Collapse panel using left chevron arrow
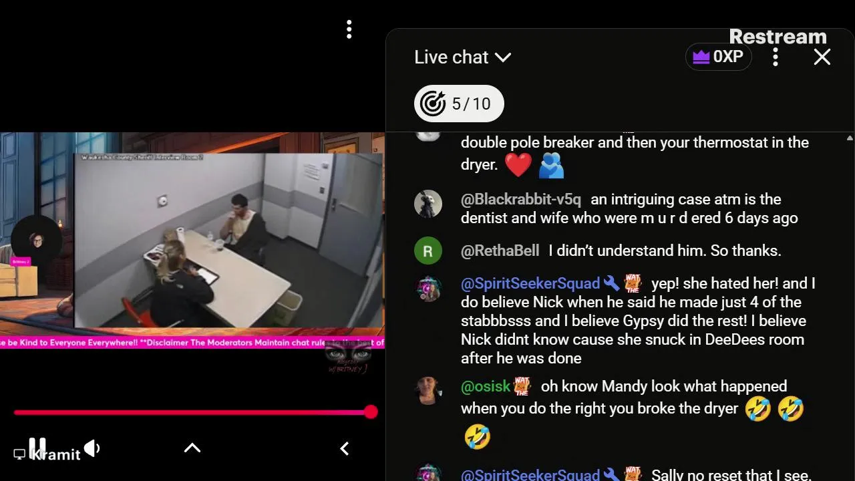 tap(345, 449)
